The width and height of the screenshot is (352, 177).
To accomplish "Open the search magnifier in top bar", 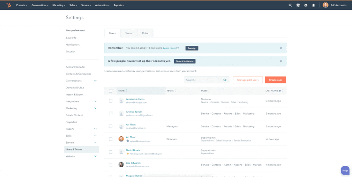I will (x=290, y=5).
